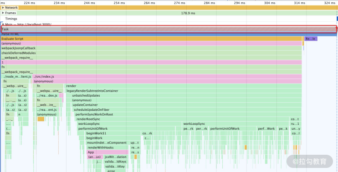
Task: Select the unbatchedUpdates frame
Action: pyautogui.click(x=186, y=95)
